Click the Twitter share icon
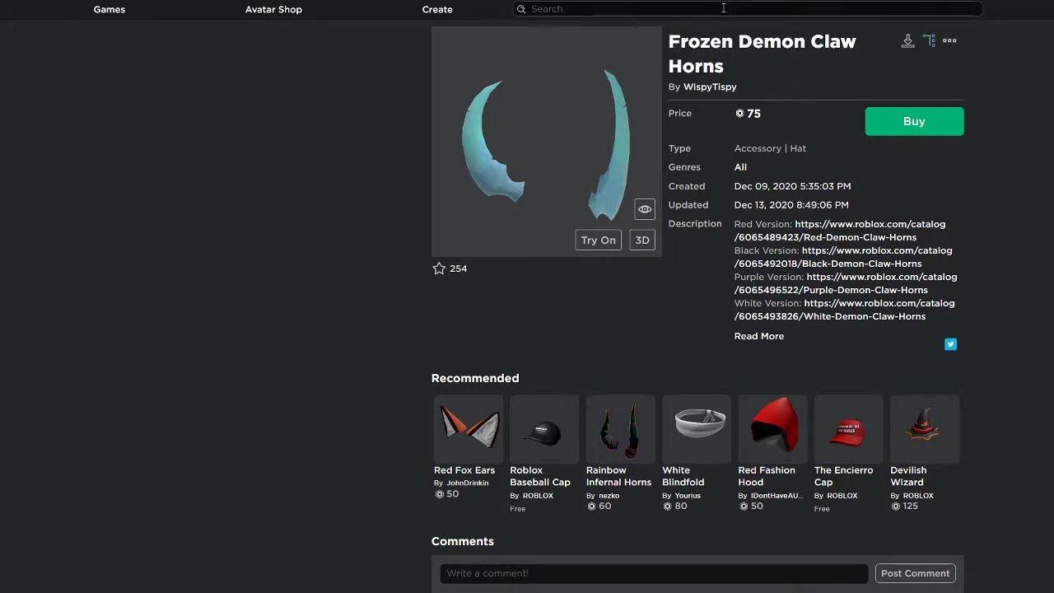Screen dimensions: 1054x593 point(950,344)
